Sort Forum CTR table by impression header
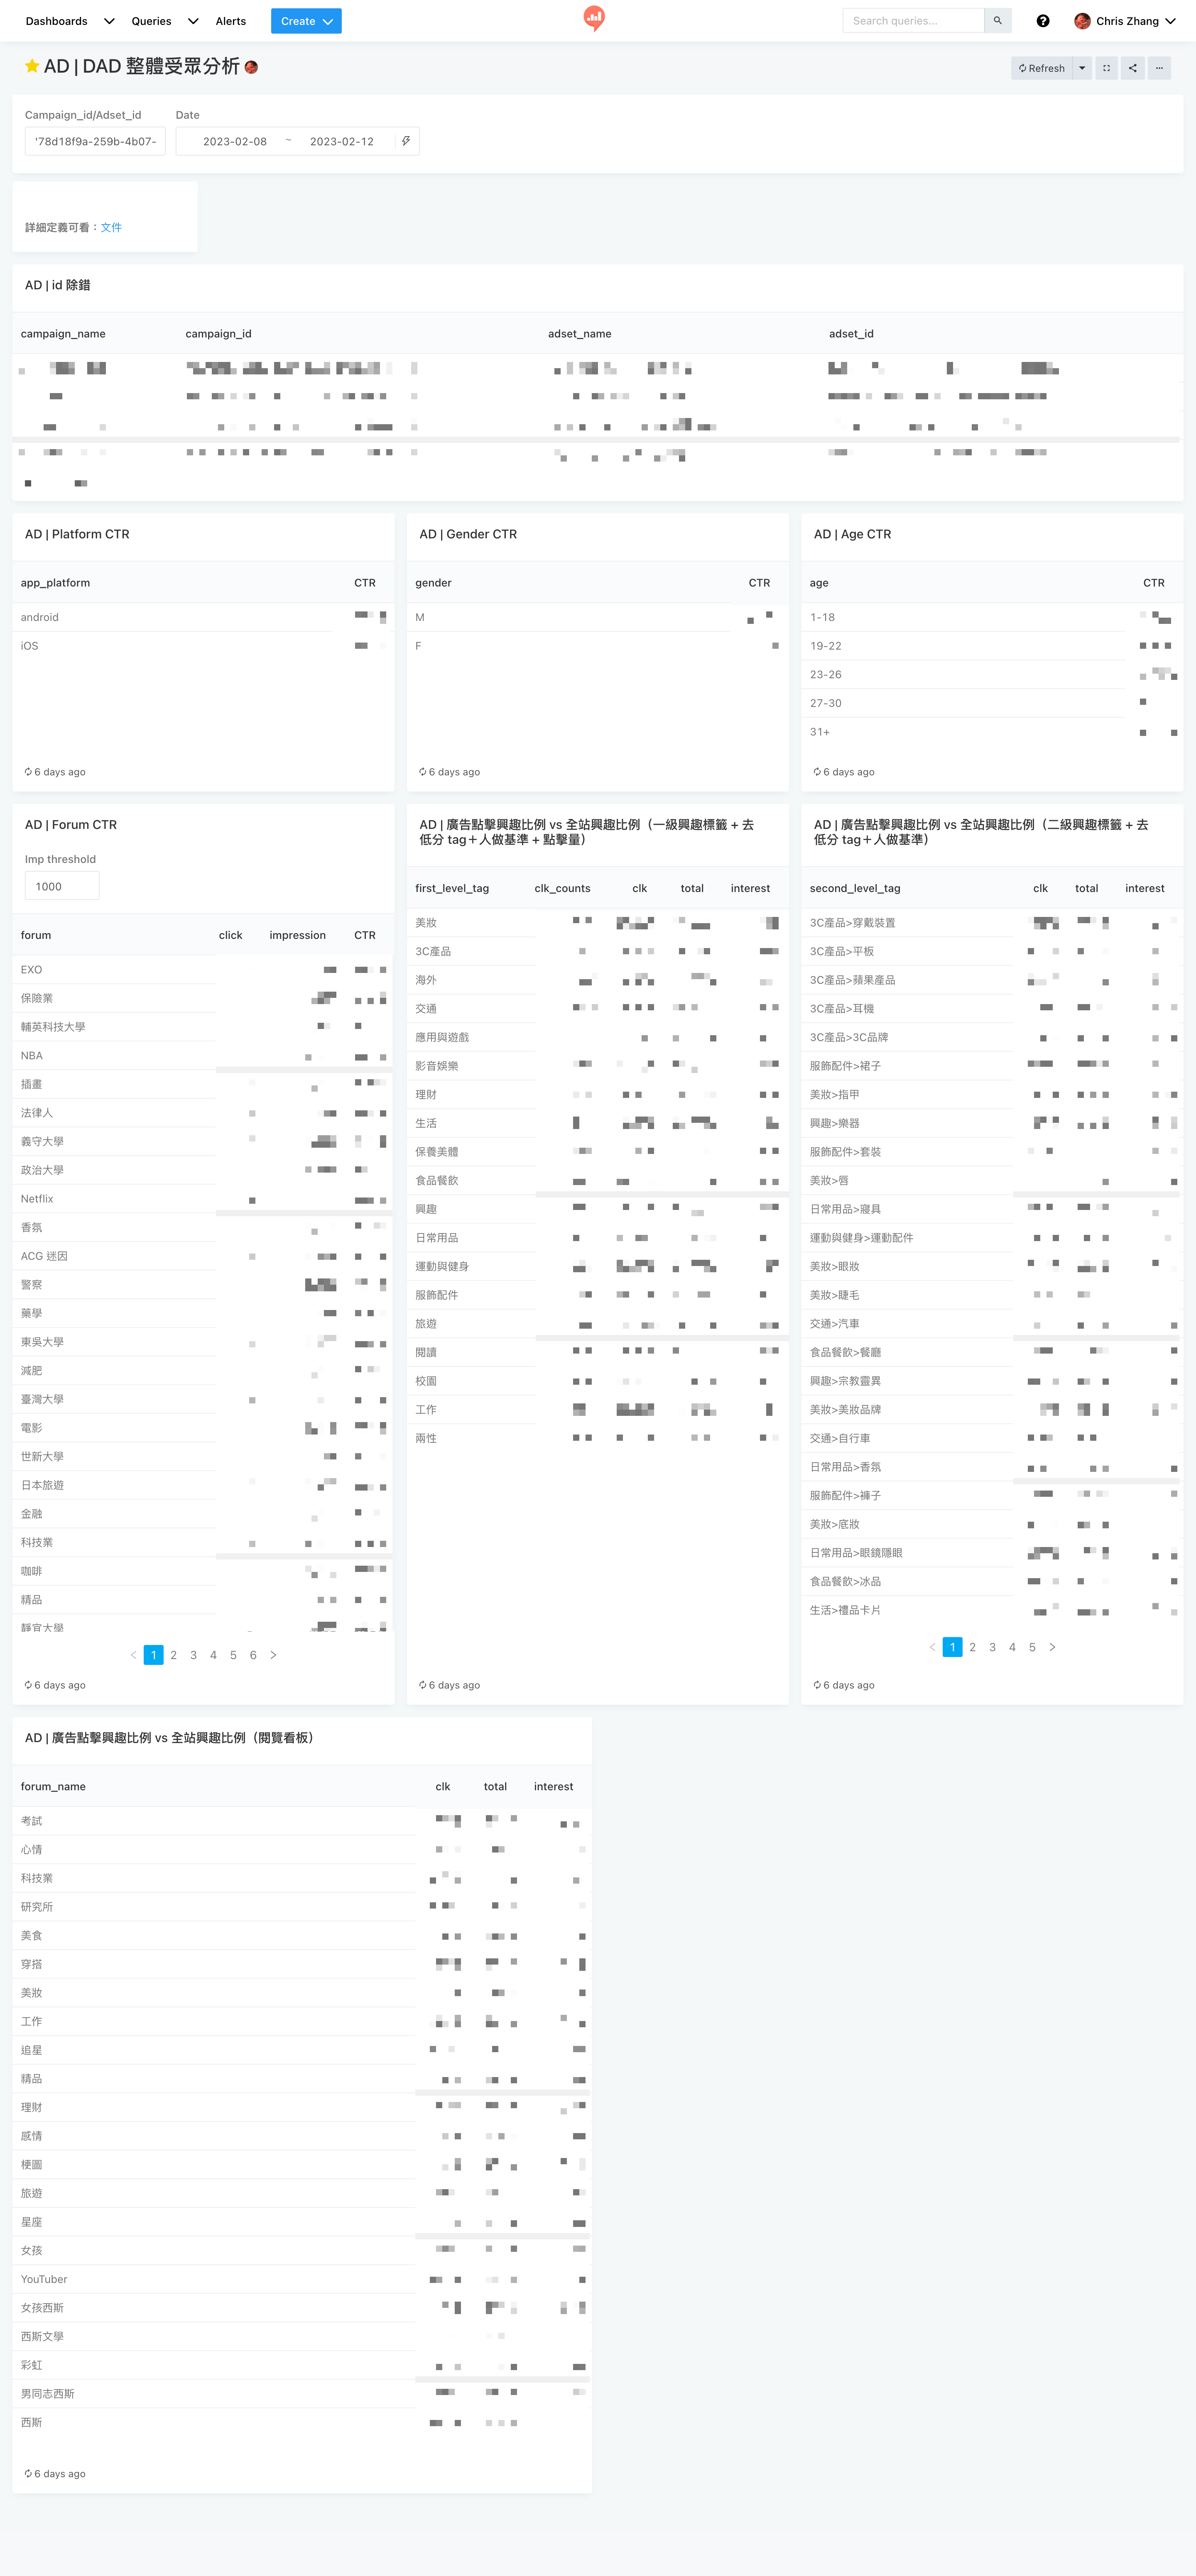 coord(297,935)
